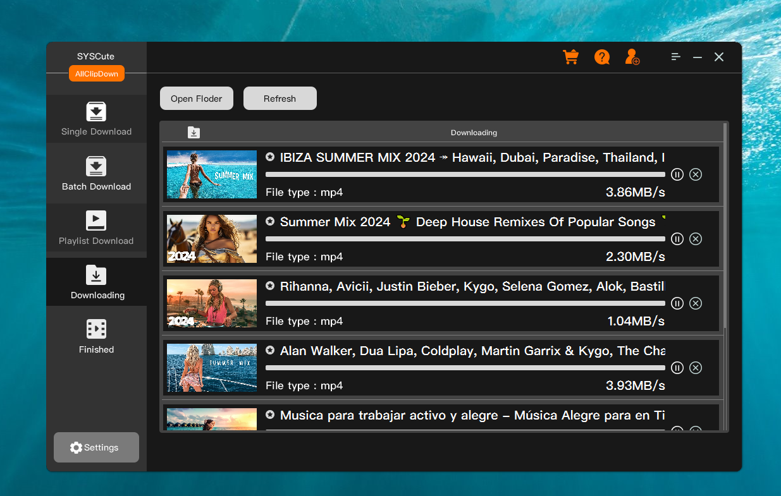This screenshot has width=781, height=496.
Task: Open Settings from the bottom left
Action: click(x=96, y=447)
